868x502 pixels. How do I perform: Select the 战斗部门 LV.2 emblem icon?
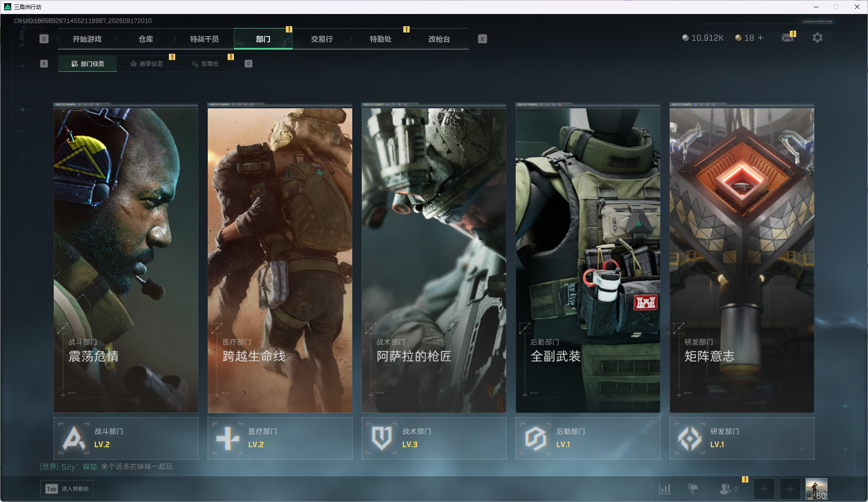pyautogui.click(x=74, y=438)
